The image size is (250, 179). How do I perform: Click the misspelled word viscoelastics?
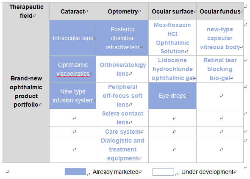point(73,74)
